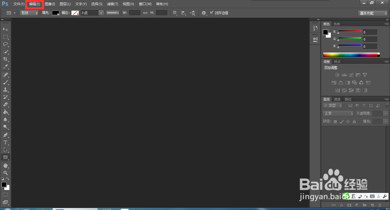This screenshot has width=390, height=210.
Task: Open the tool preset picker arrow
Action: pyautogui.click(x=15, y=13)
